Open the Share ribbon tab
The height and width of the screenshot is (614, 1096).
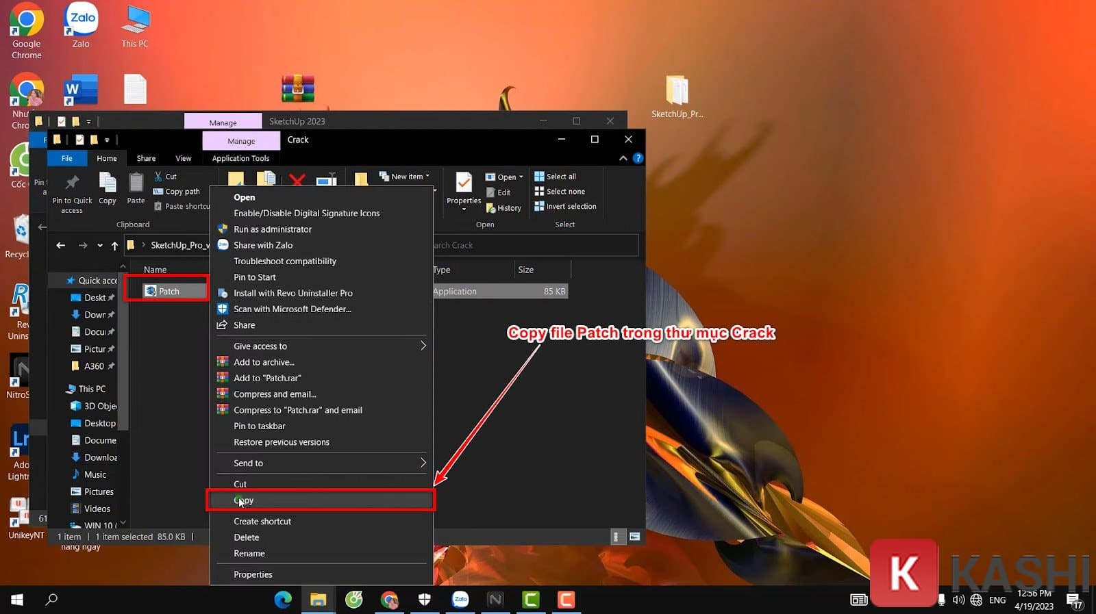coord(146,158)
